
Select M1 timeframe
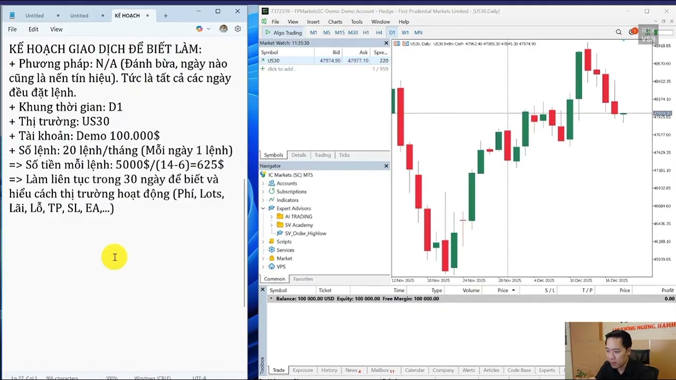(313, 32)
